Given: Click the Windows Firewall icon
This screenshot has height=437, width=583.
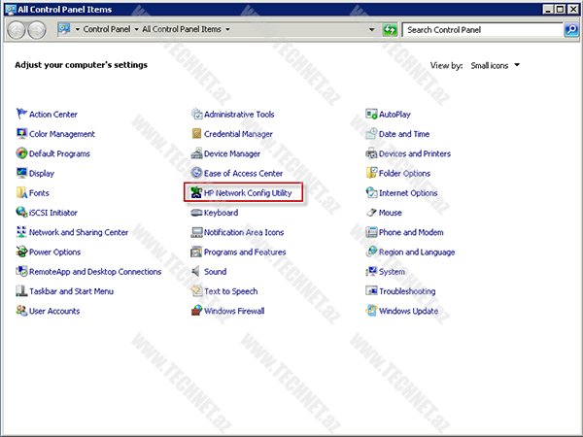Looking at the screenshot, I should click(x=196, y=311).
